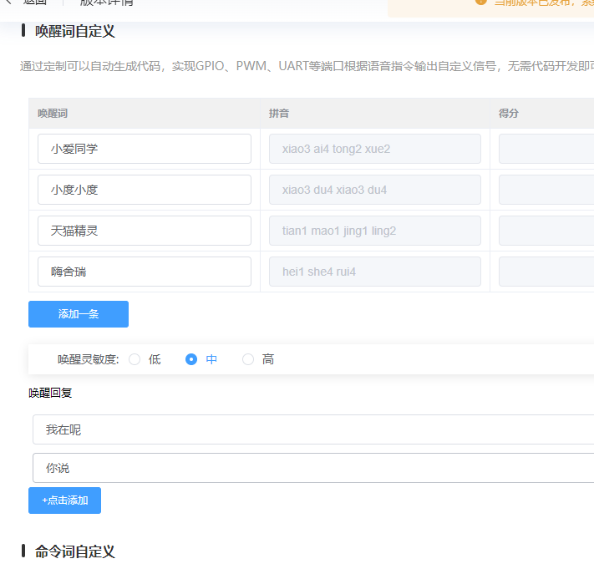The height and width of the screenshot is (569, 594).
Task: Focus the 小度小度 wake word field
Action: (144, 190)
